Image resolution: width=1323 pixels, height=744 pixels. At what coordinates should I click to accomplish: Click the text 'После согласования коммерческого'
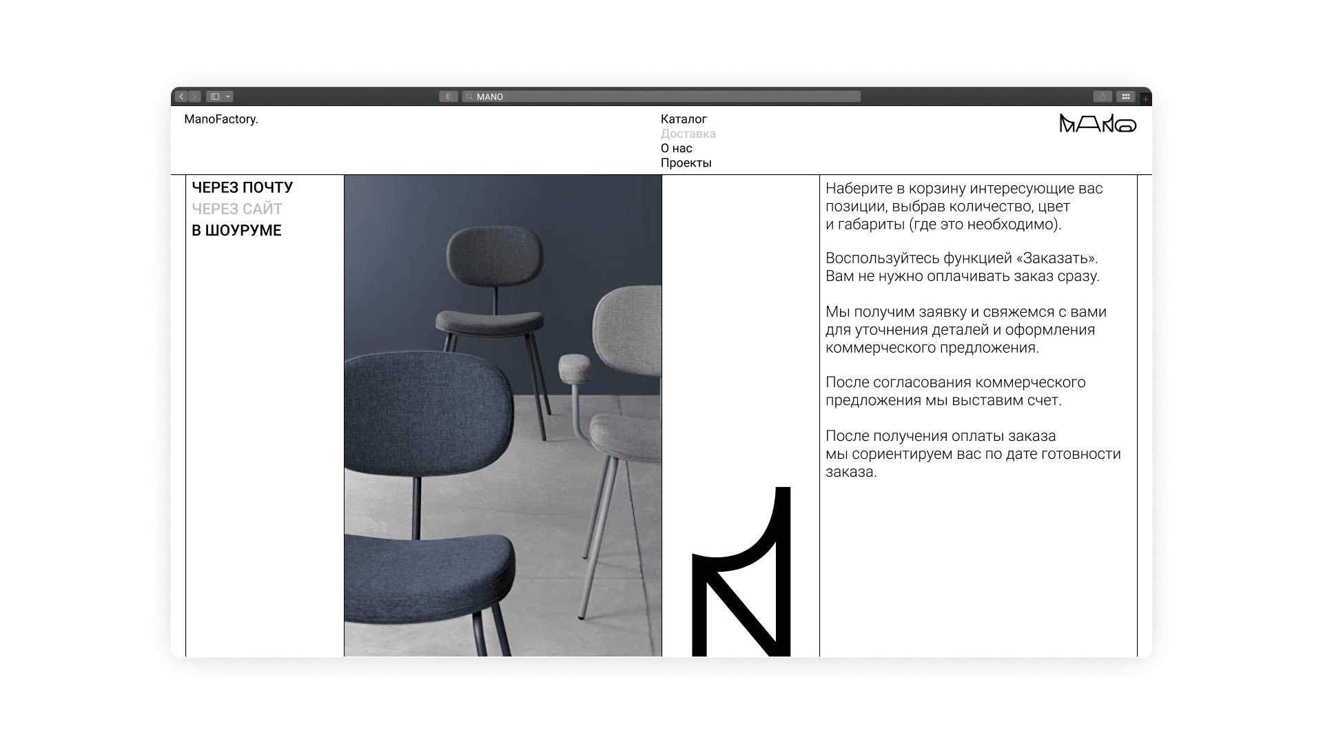point(956,382)
